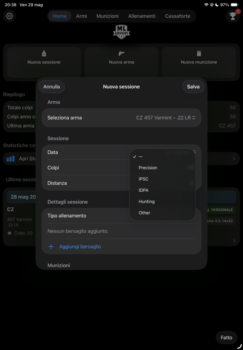Viewport: 243px width, 350px height.
Task: Click the 457 Varmint session text
Action: 20,219
